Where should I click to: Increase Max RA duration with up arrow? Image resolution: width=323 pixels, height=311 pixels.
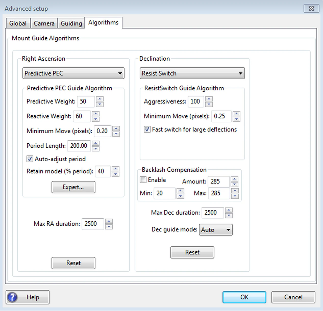(109, 221)
